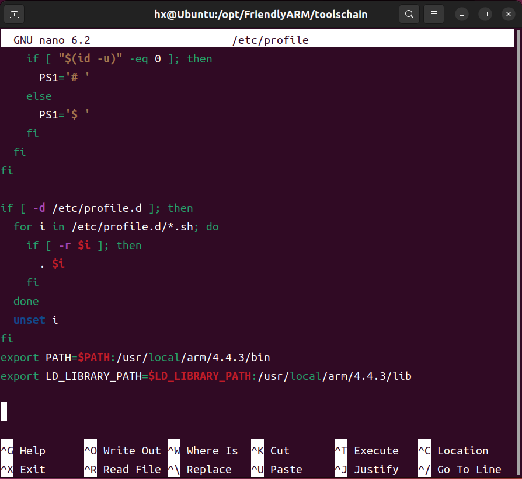This screenshot has width=522, height=479.
Task: Select the ^W Where Is shortcut
Action: coord(203,451)
